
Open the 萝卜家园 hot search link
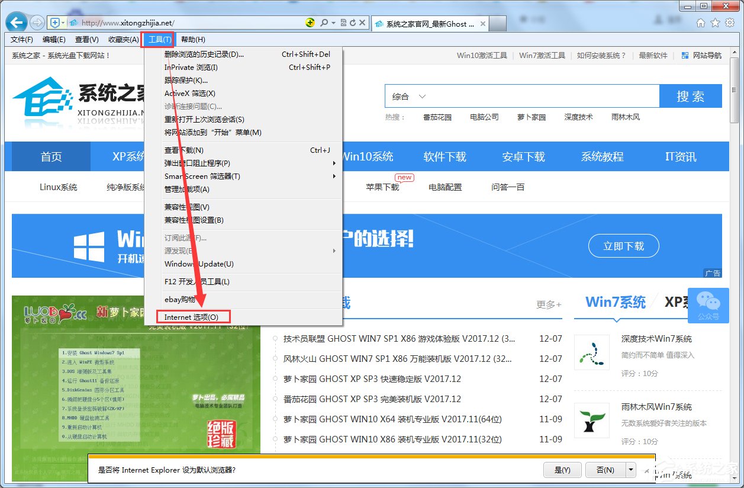tap(531, 117)
